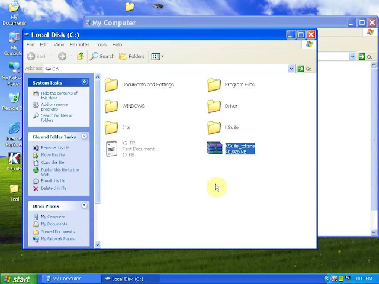
Task: Expand hidden system tray icons arrow
Action: 327,279
